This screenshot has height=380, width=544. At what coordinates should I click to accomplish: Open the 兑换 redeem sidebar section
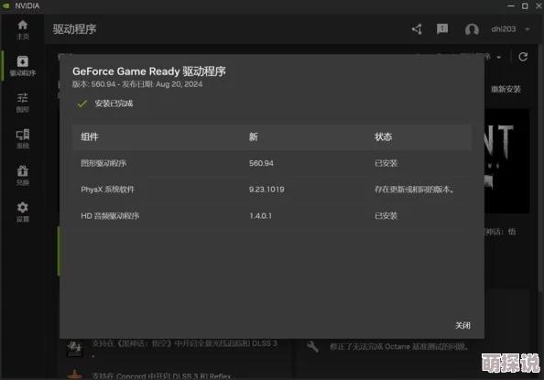(23, 176)
